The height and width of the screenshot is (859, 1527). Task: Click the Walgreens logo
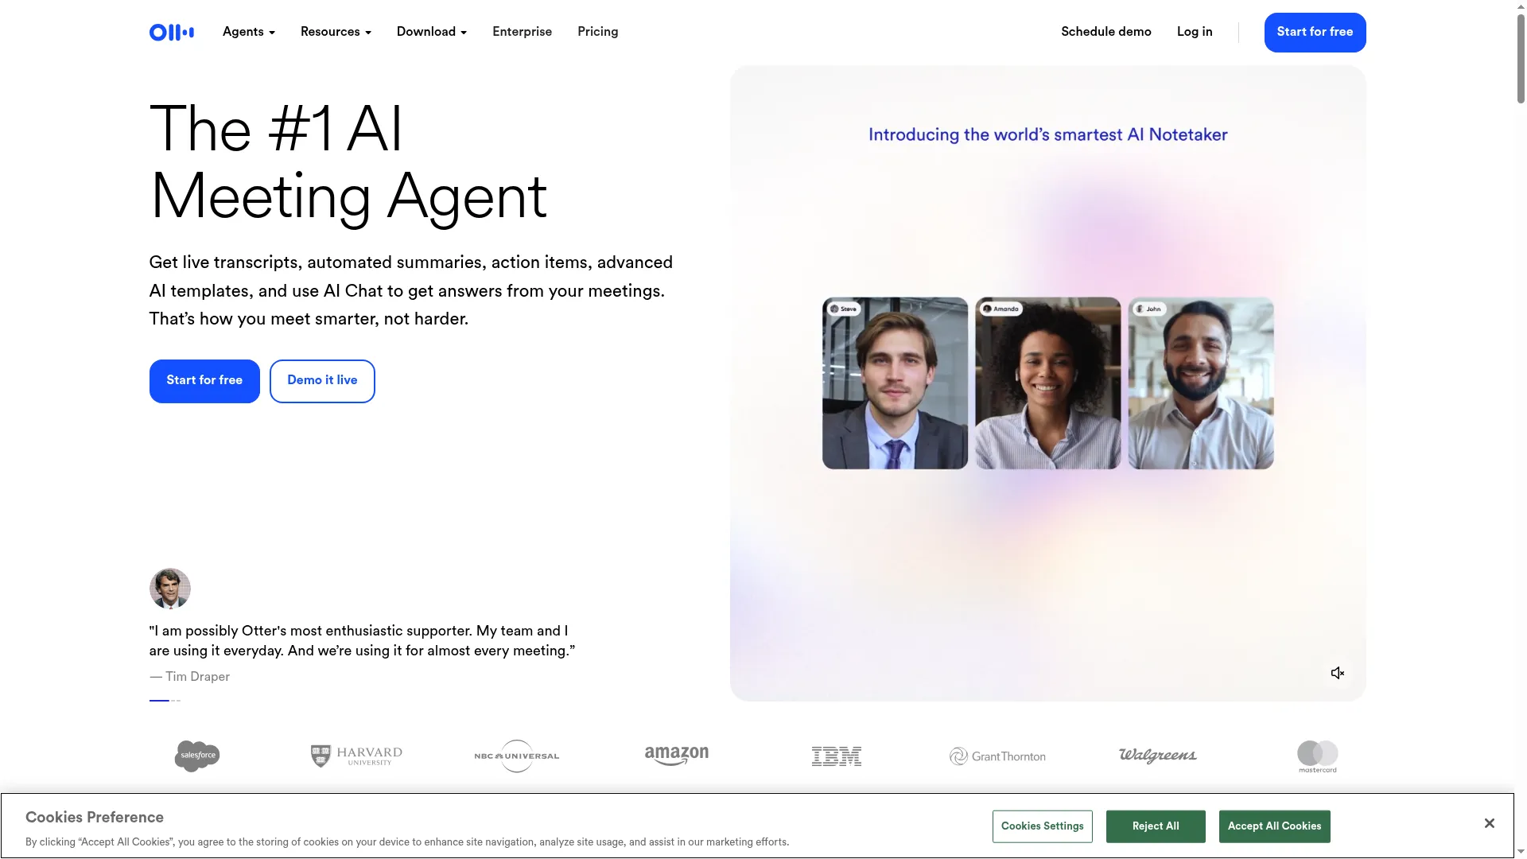(1158, 756)
